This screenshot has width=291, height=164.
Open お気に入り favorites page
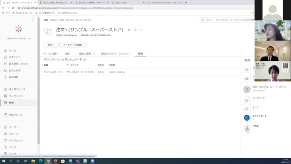(x=15, y=57)
